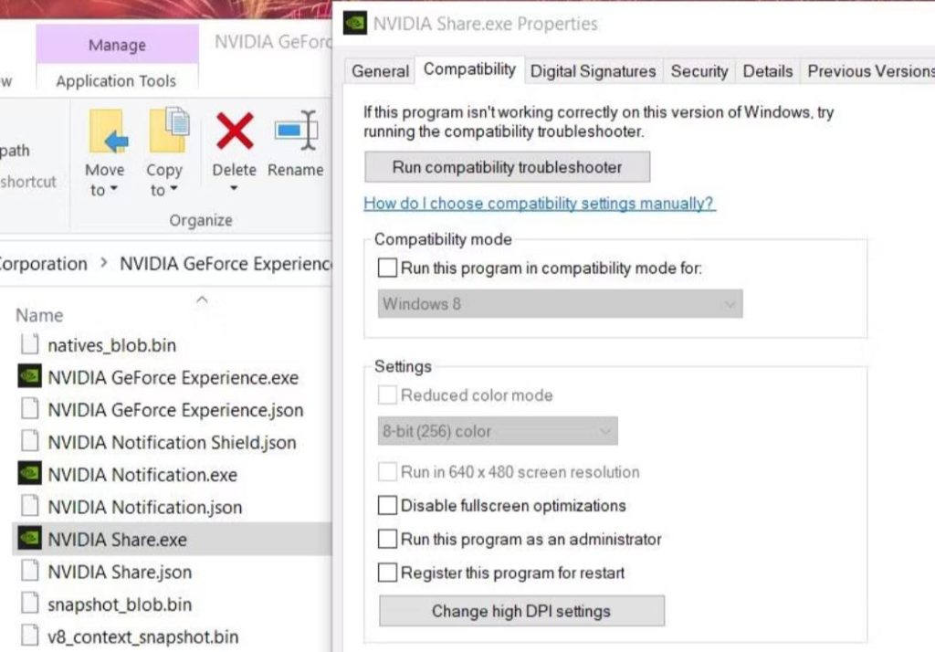
Task: Click file icon of snapshot_blob.bin
Action: pyautogui.click(x=30, y=603)
